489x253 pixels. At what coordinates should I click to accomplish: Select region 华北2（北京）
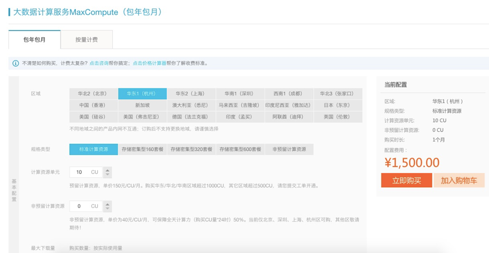[x=93, y=93]
